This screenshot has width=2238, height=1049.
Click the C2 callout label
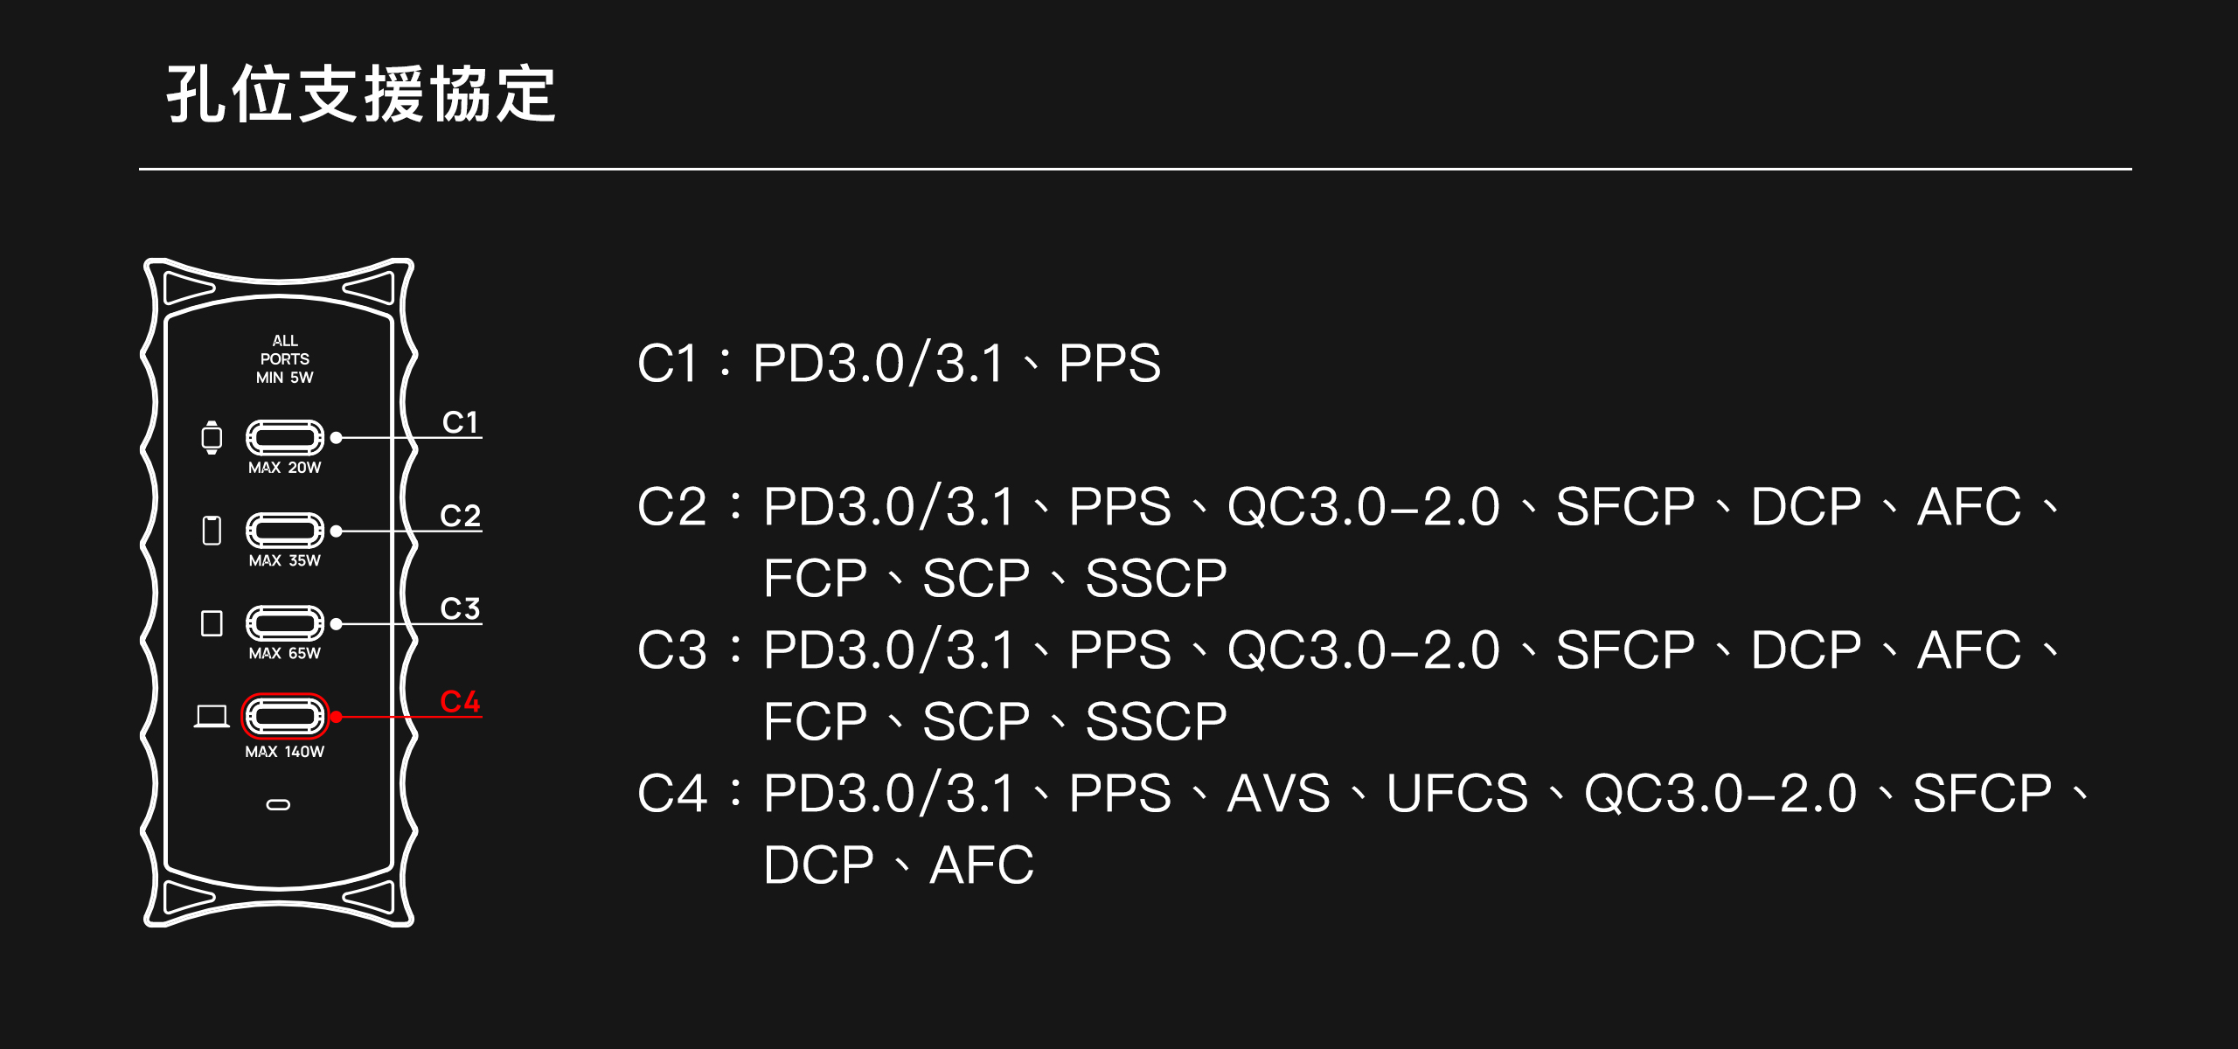pos(460,515)
